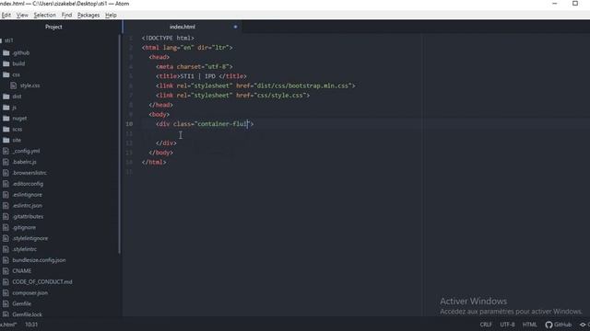
Task: Open the Edit menu
Action: point(6,15)
